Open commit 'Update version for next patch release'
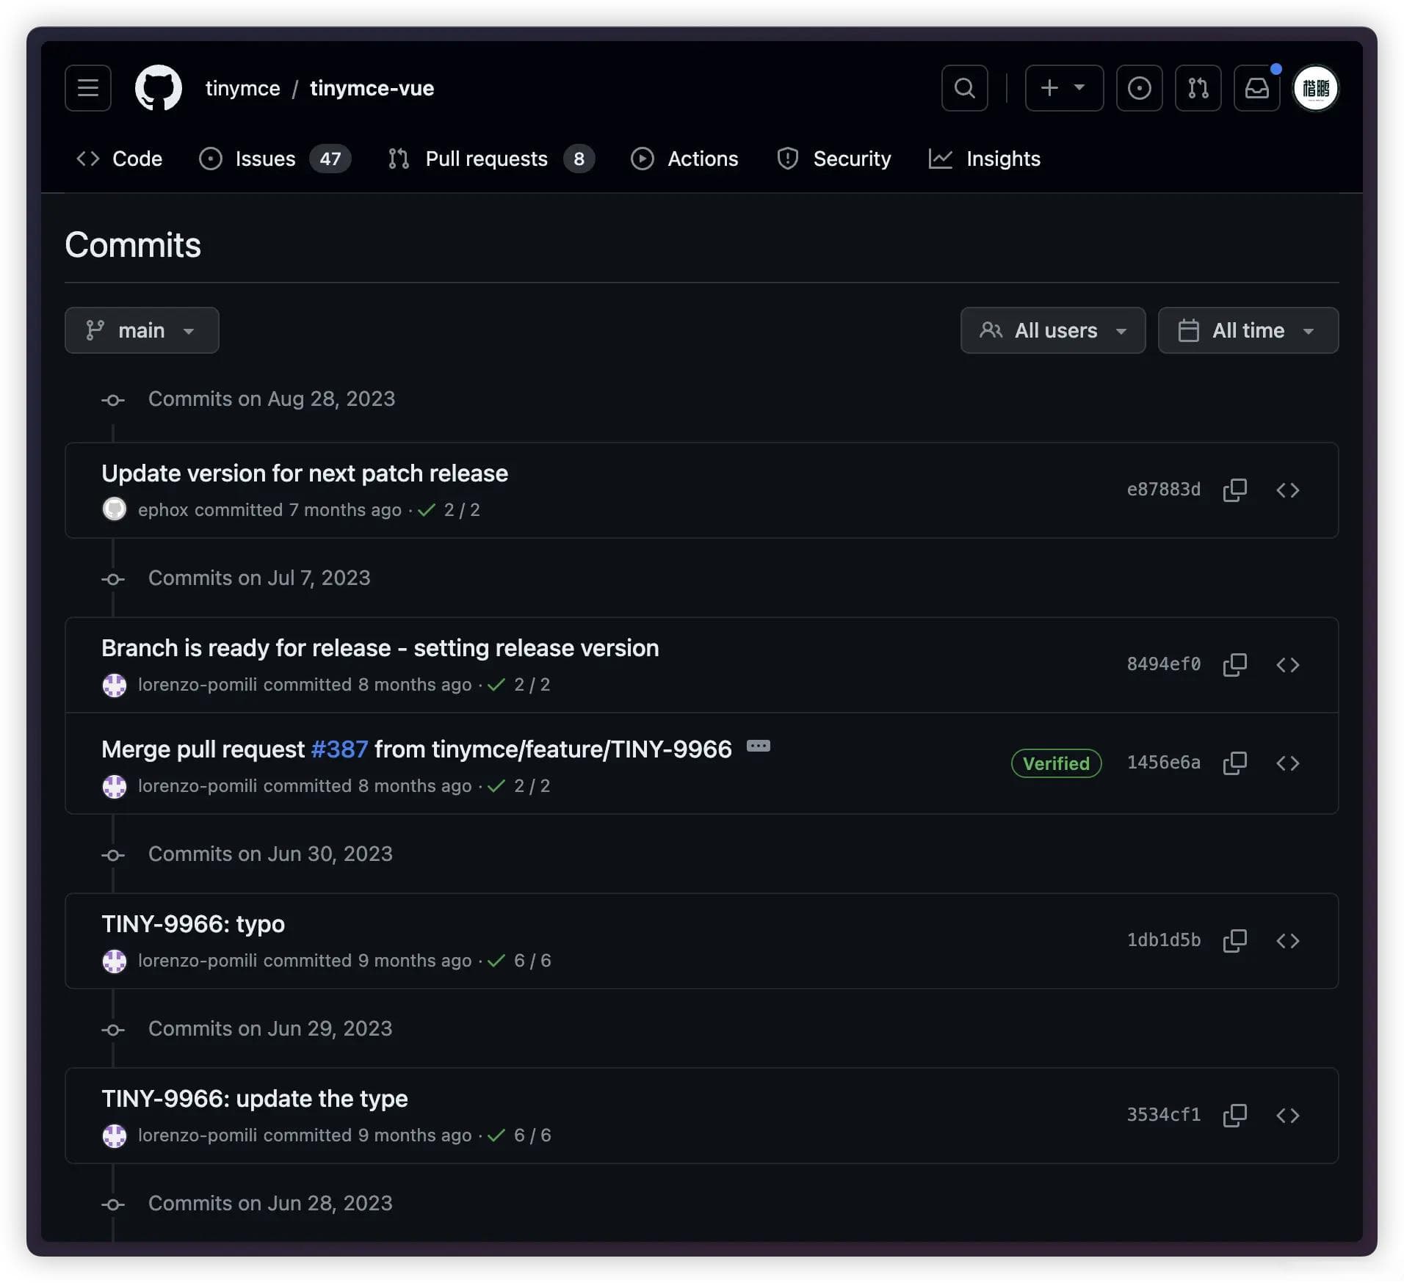This screenshot has width=1404, height=1283. [305, 473]
